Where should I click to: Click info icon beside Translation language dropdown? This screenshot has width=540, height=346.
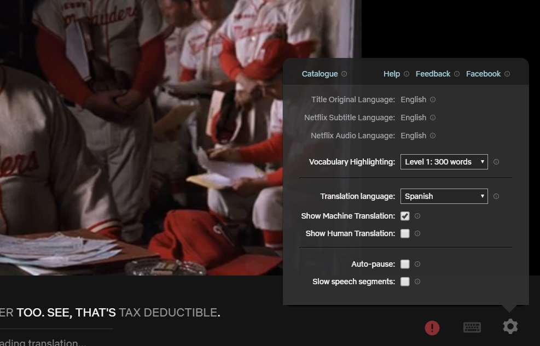coord(496,196)
